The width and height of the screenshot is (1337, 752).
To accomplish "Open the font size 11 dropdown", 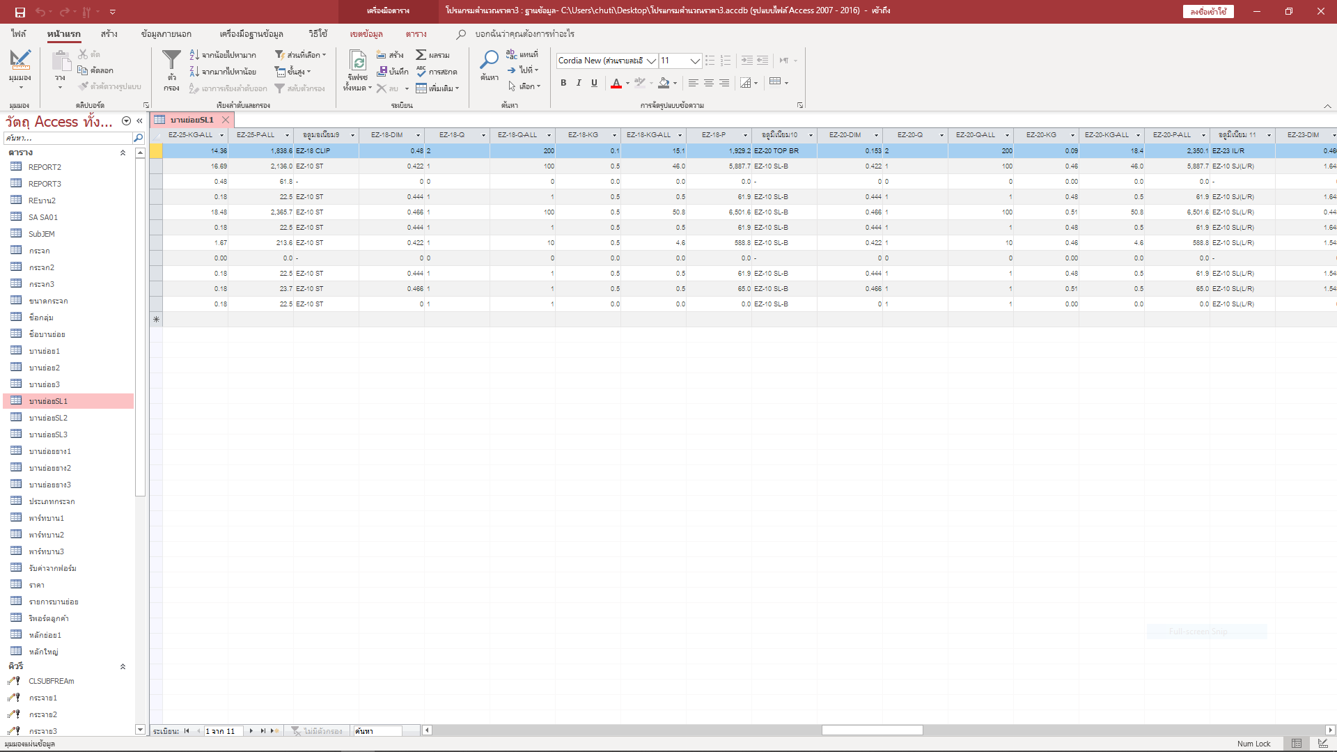I will point(694,61).
